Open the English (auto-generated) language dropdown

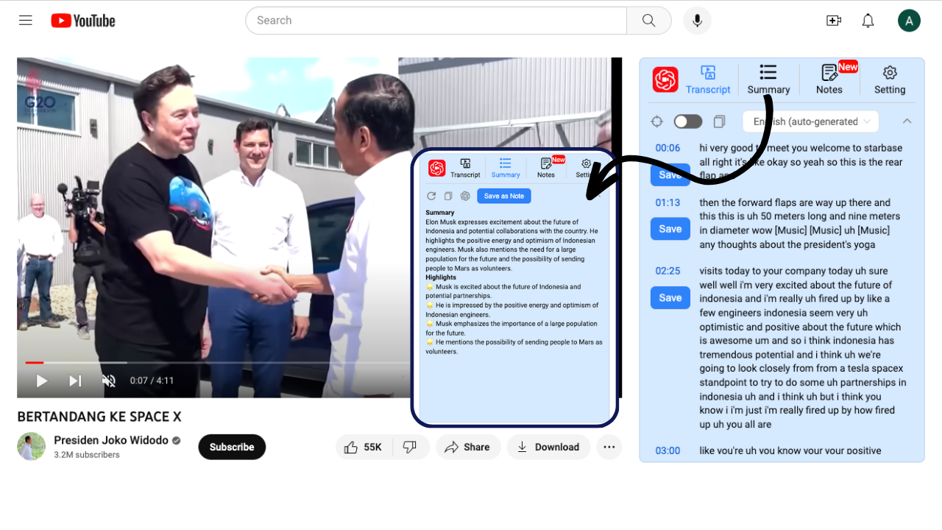pyautogui.click(x=810, y=121)
